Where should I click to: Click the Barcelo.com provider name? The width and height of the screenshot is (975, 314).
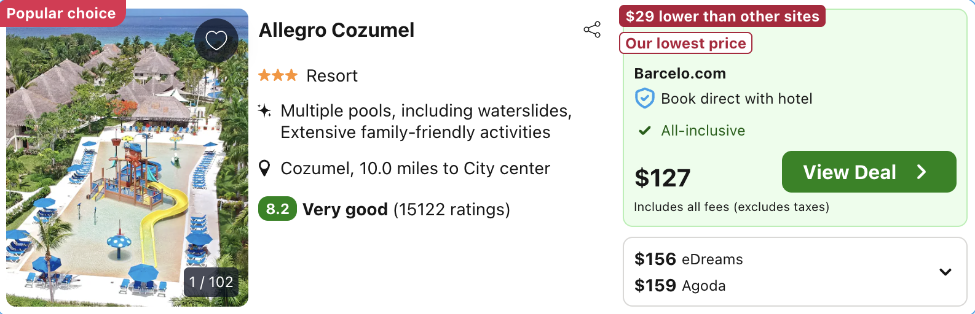pyautogui.click(x=680, y=74)
